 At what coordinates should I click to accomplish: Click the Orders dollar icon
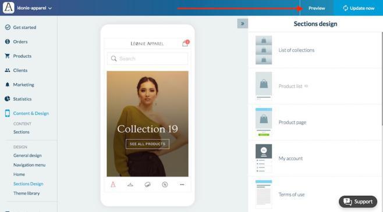8,41
